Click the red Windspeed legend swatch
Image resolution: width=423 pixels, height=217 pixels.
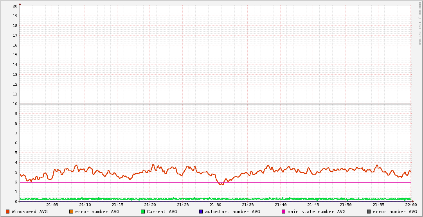pos(8,212)
